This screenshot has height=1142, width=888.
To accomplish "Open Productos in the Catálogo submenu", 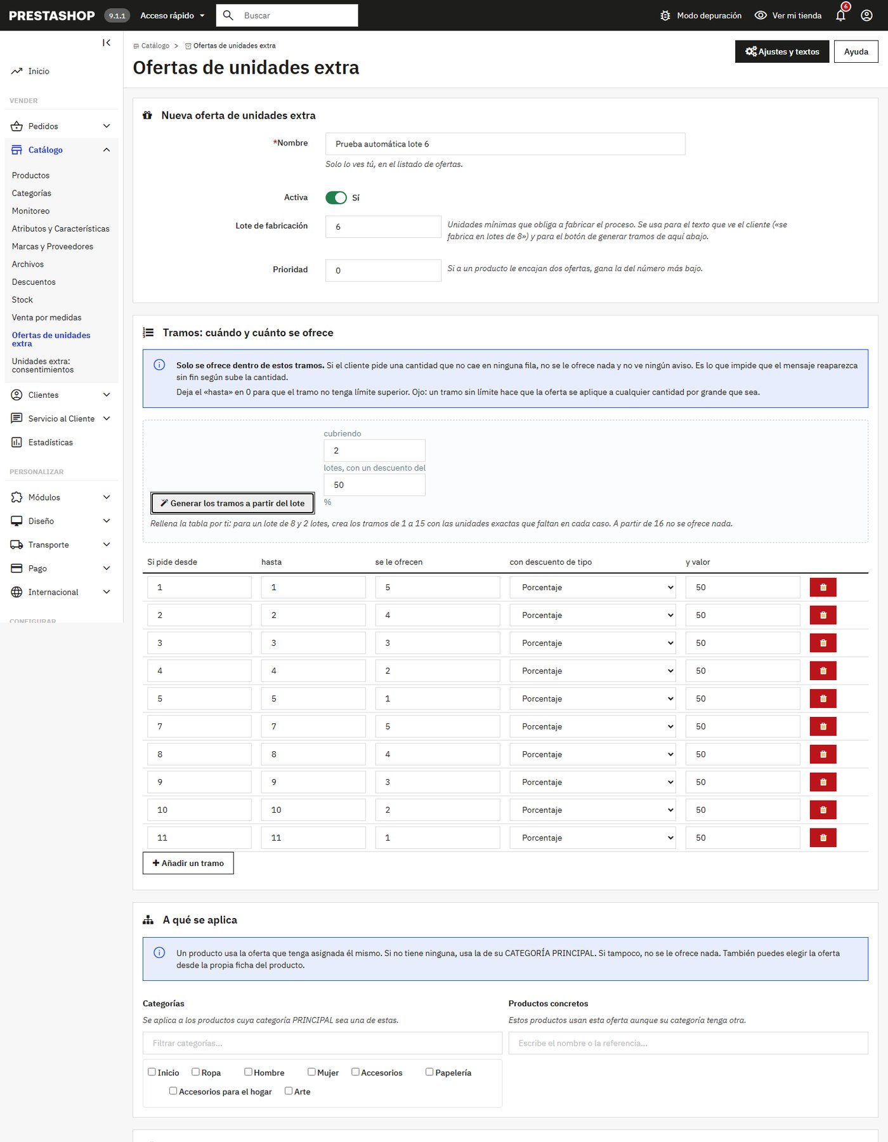I will pyautogui.click(x=30, y=176).
